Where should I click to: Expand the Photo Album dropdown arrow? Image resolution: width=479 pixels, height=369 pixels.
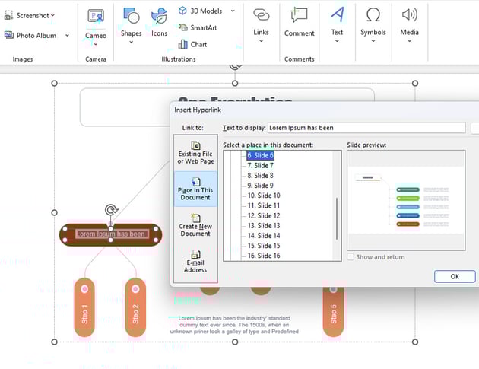(67, 36)
